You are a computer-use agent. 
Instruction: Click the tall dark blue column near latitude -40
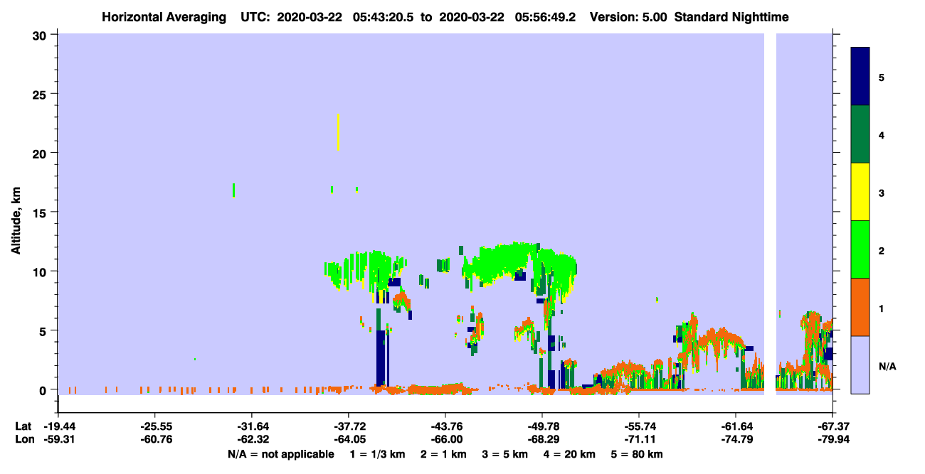coord(381,359)
